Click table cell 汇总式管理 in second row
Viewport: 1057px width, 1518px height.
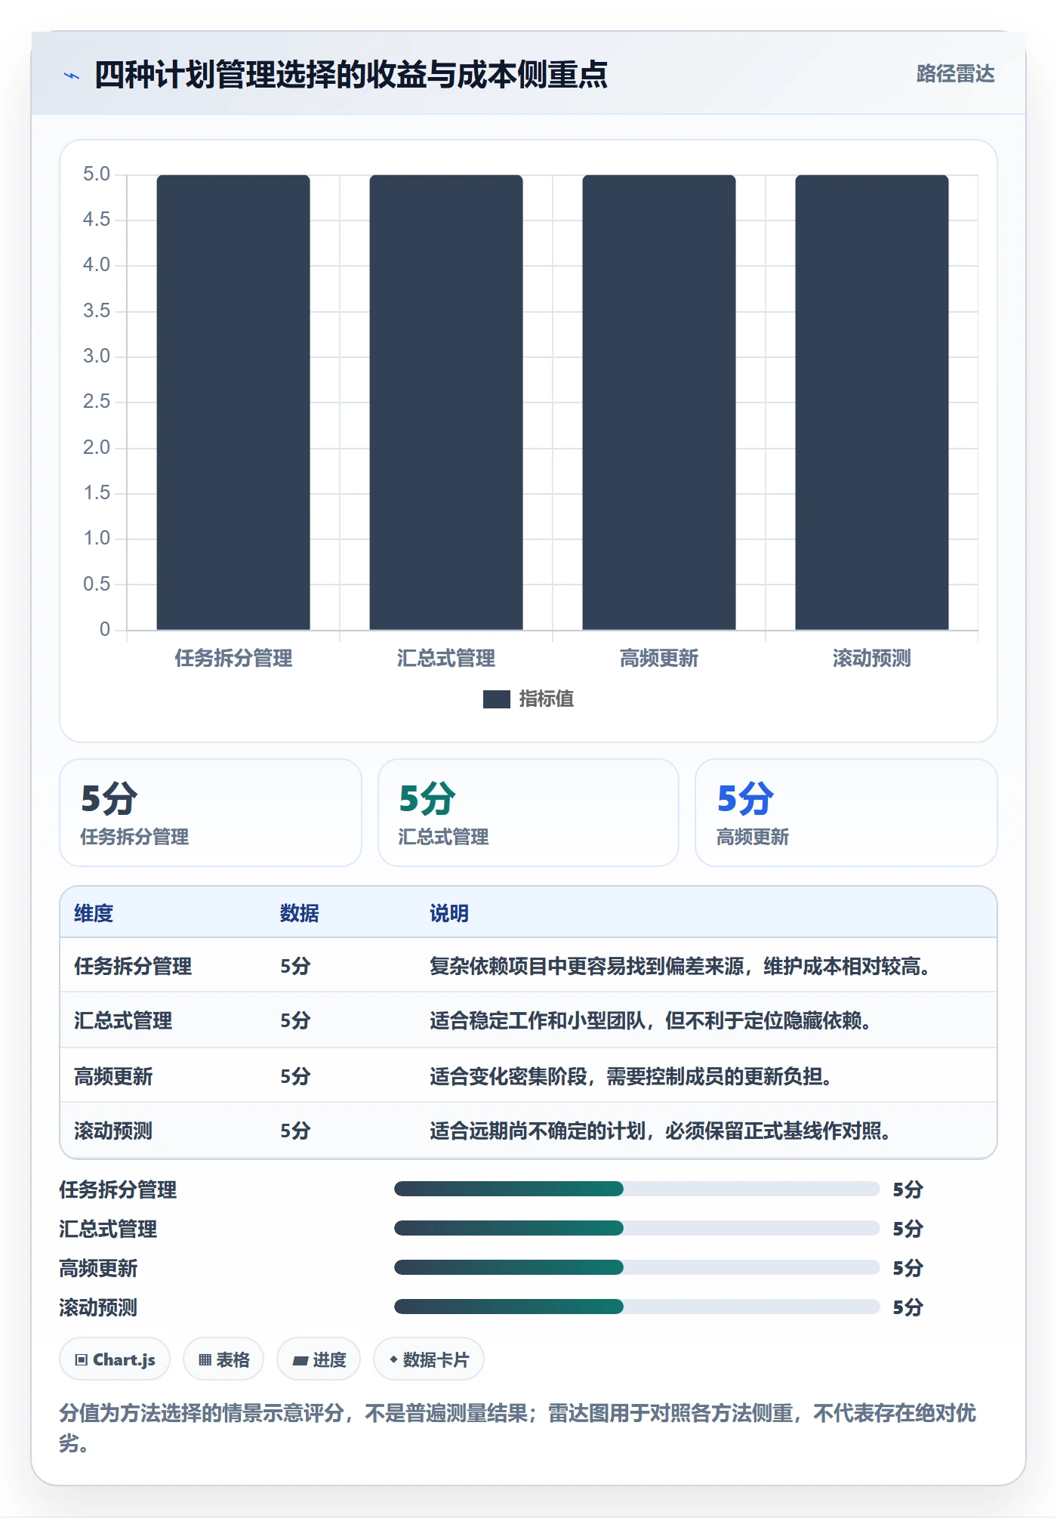coord(123,1020)
